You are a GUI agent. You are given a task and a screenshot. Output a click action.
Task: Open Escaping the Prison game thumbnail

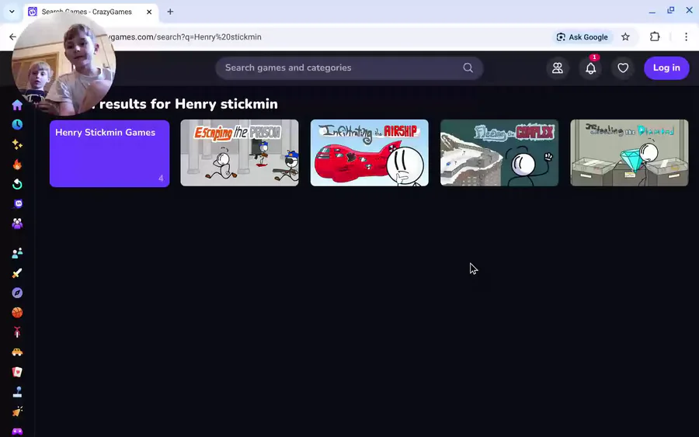click(239, 153)
